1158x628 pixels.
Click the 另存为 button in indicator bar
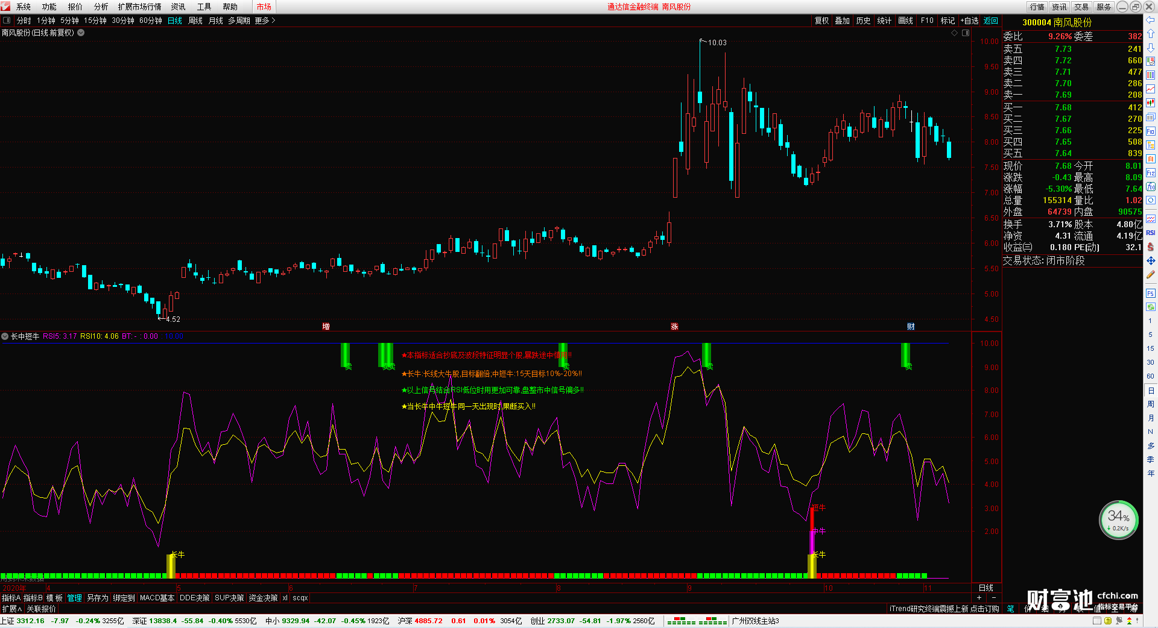coord(98,598)
